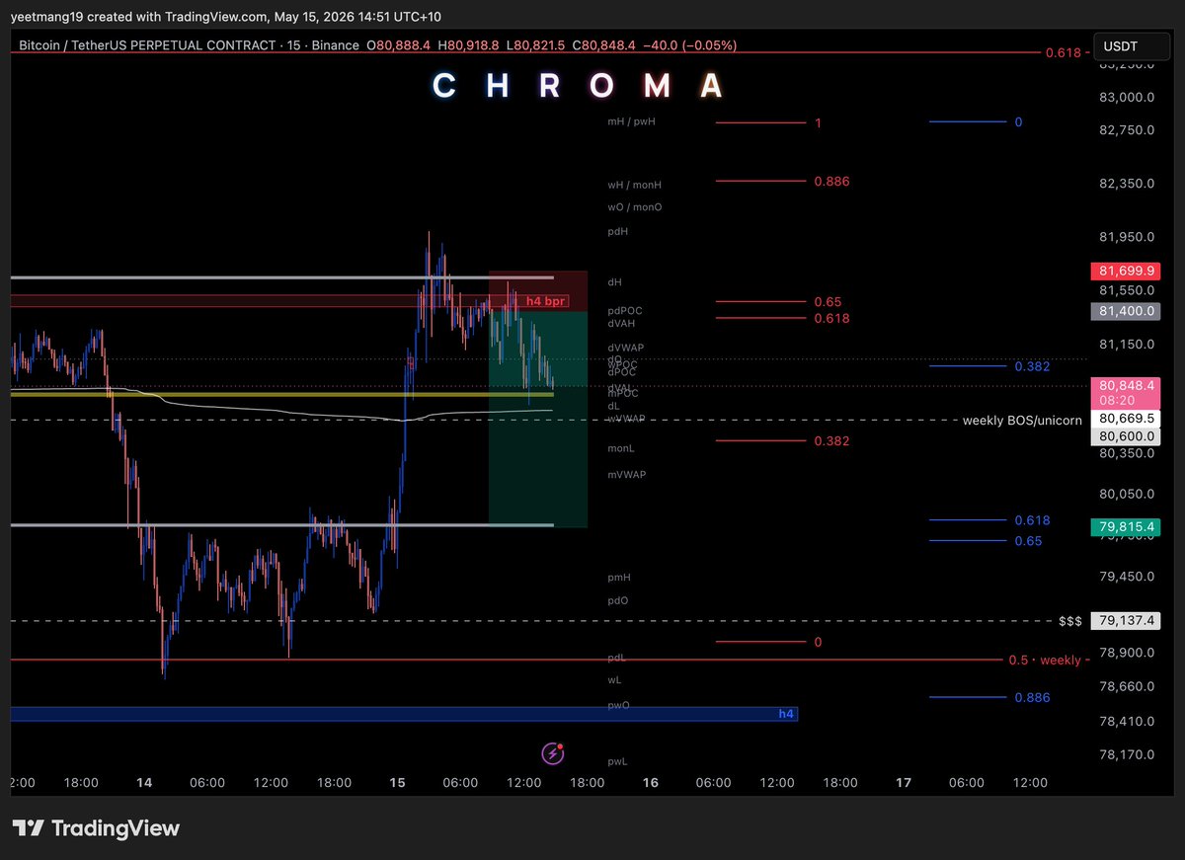
Task: Click the blue 0.382 fib label
Action: [1032, 366]
